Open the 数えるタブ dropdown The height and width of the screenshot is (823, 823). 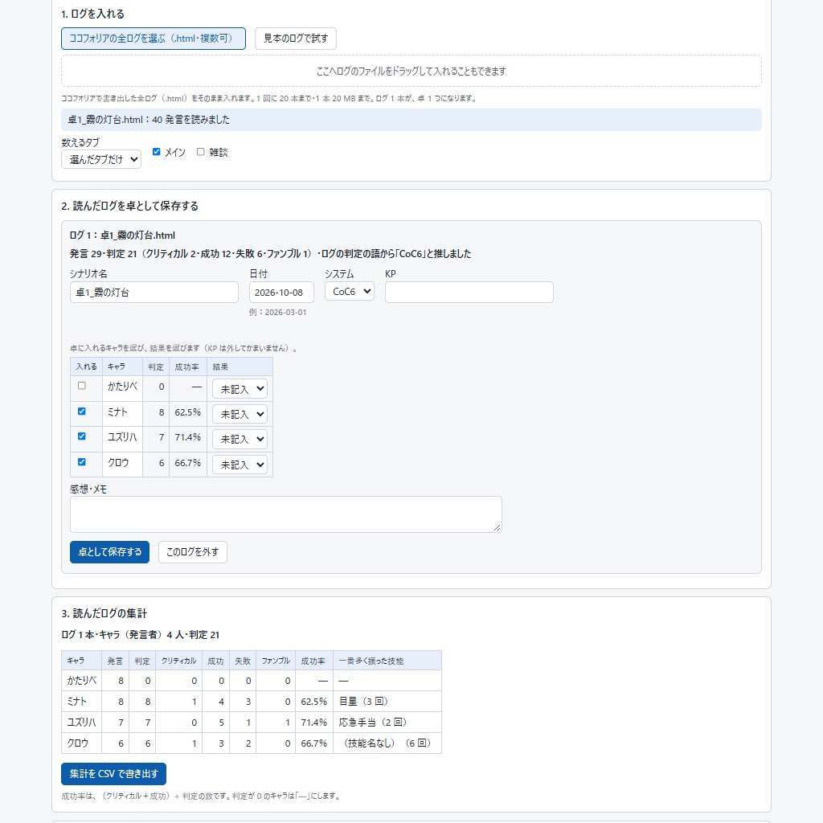[x=101, y=159]
